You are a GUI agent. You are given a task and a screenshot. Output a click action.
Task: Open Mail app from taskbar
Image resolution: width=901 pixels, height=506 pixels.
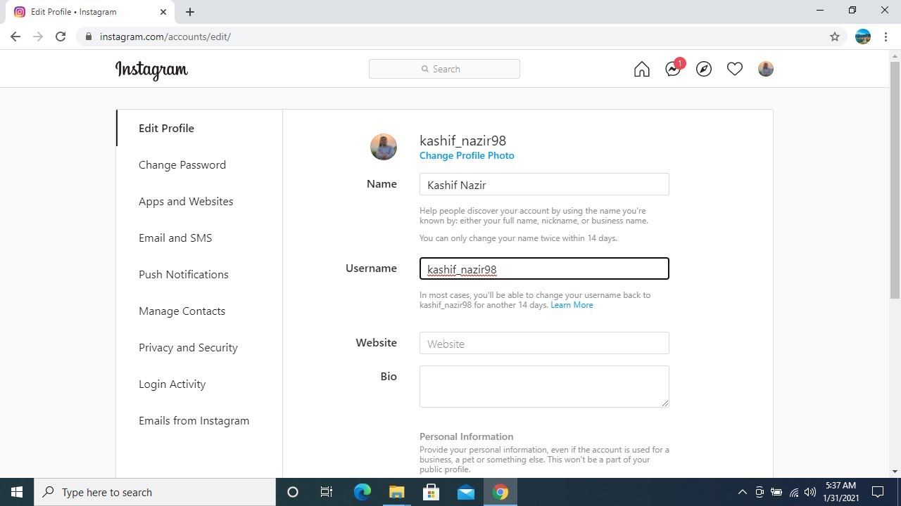point(465,492)
